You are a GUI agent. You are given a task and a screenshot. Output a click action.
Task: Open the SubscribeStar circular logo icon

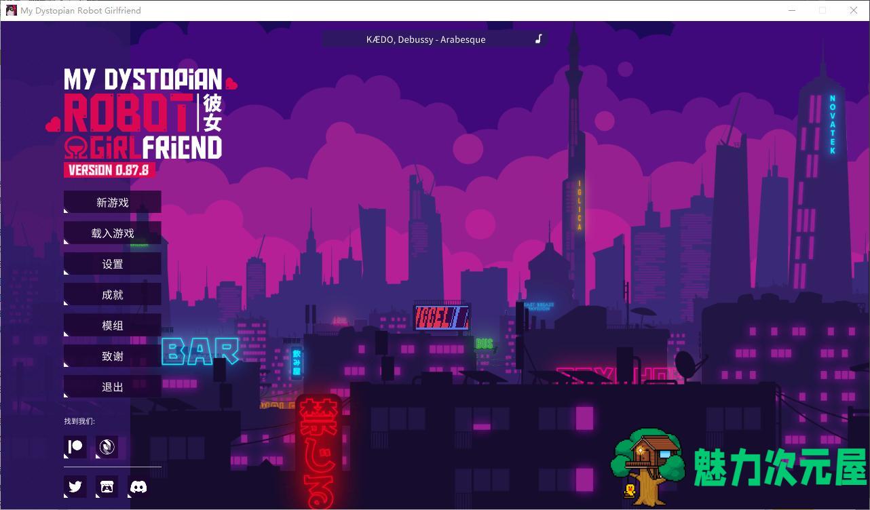(x=107, y=447)
